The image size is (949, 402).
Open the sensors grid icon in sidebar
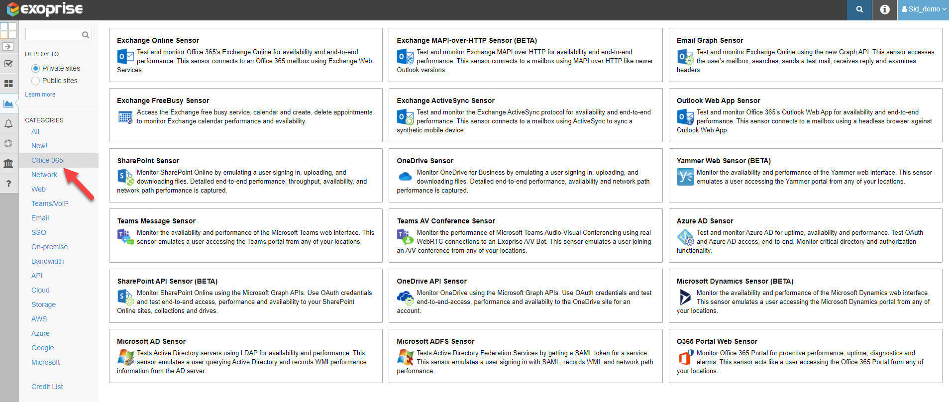pos(8,84)
